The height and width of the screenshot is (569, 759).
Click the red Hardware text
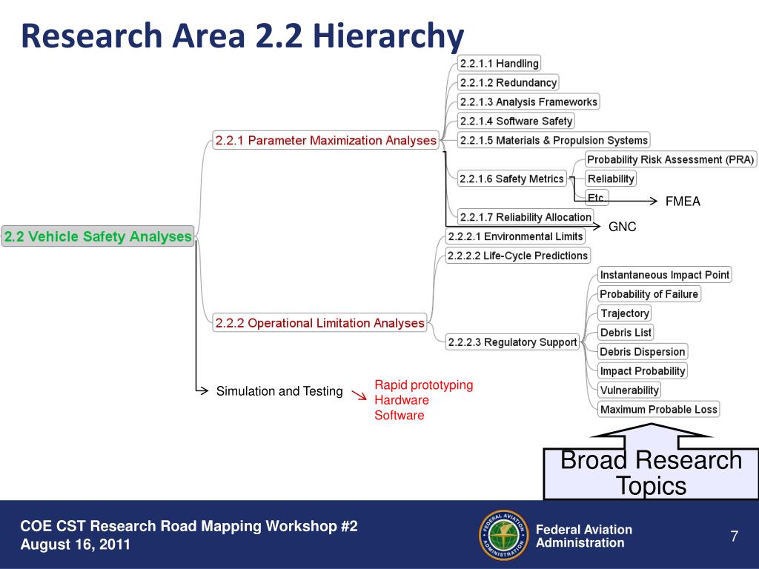[401, 400]
